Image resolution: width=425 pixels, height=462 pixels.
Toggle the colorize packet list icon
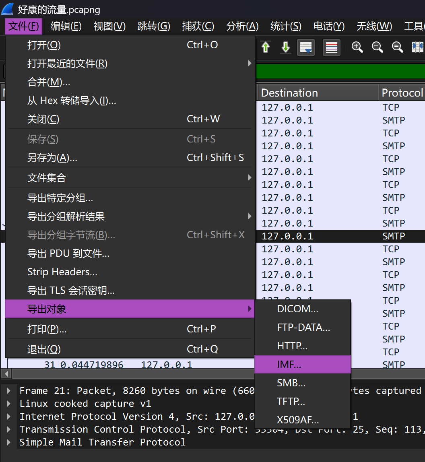tap(331, 47)
